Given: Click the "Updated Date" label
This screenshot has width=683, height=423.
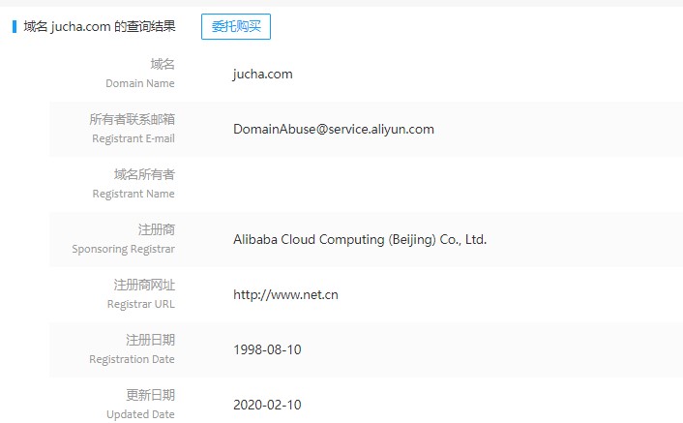Looking at the screenshot, I should 140,414.
